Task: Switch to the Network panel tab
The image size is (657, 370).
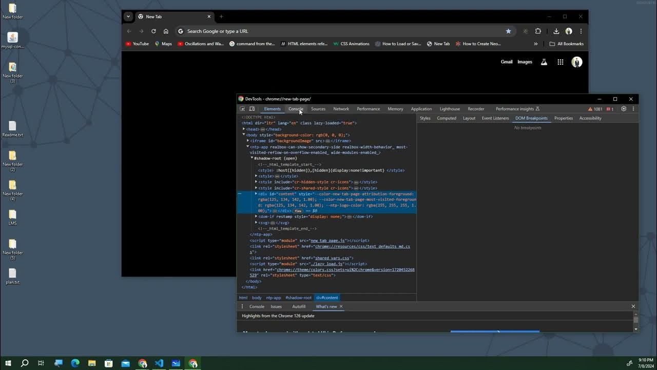Action: (341, 109)
